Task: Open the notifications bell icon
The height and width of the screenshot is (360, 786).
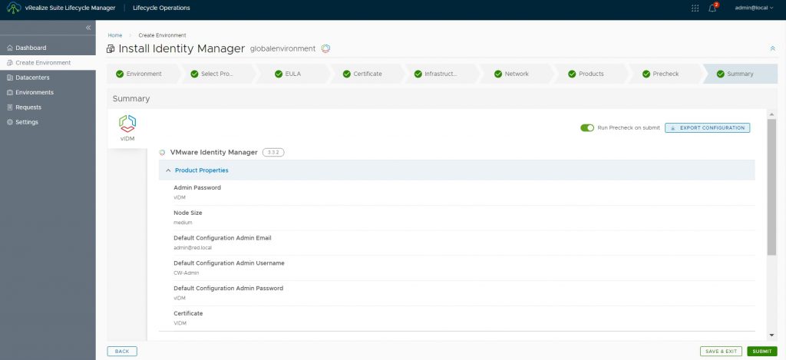Action: tap(712, 8)
